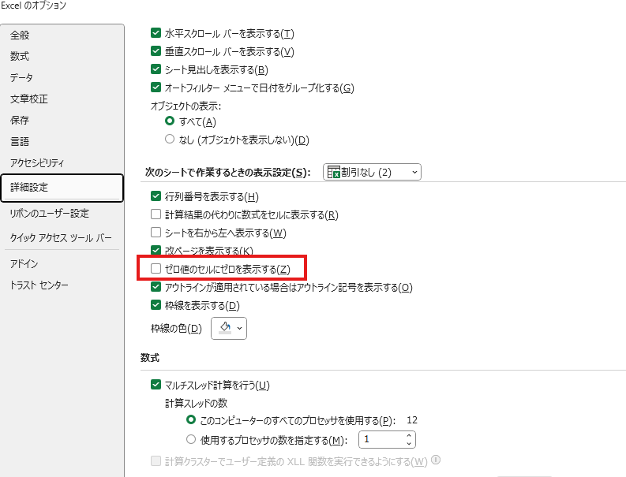Viewport: 626px width, 477px height.
Task: Uncheck 水平スクロール バーを表示する option
Action: (156, 33)
